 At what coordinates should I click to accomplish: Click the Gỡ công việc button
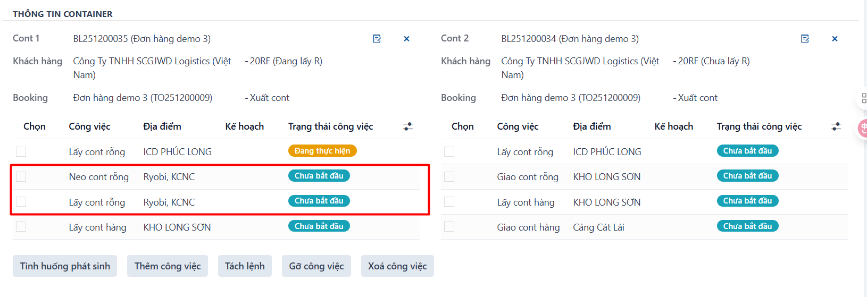click(316, 266)
